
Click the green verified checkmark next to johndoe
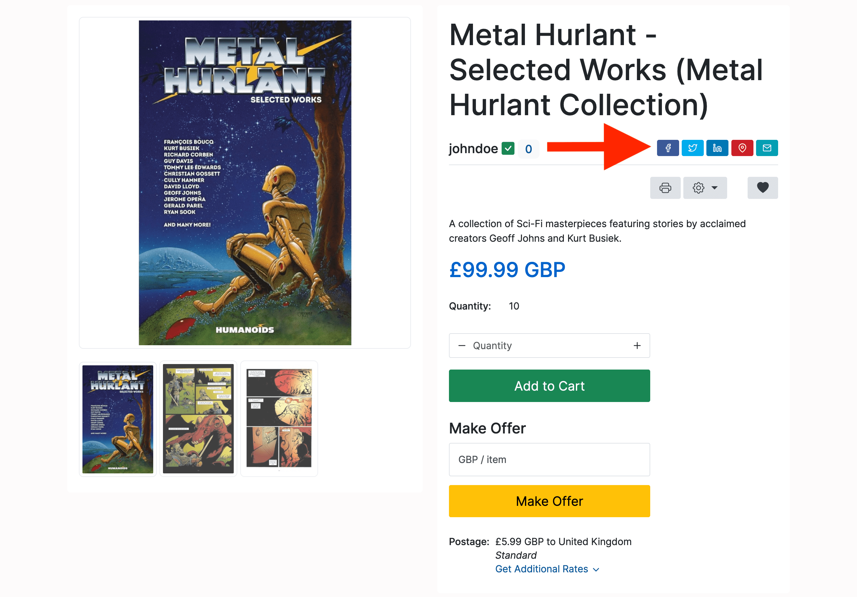pos(508,149)
